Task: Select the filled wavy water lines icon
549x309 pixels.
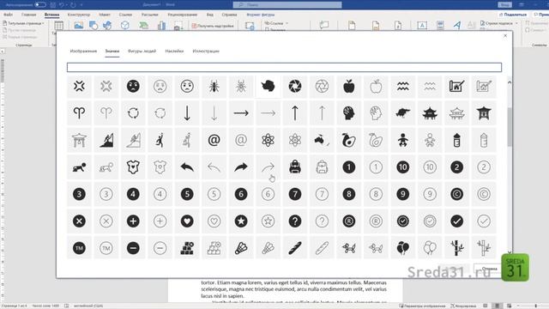Action: click(x=402, y=86)
